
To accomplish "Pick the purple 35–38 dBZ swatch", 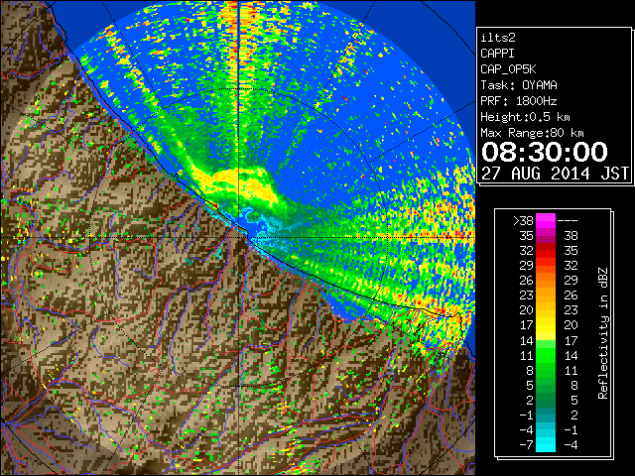I will (546, 236).
